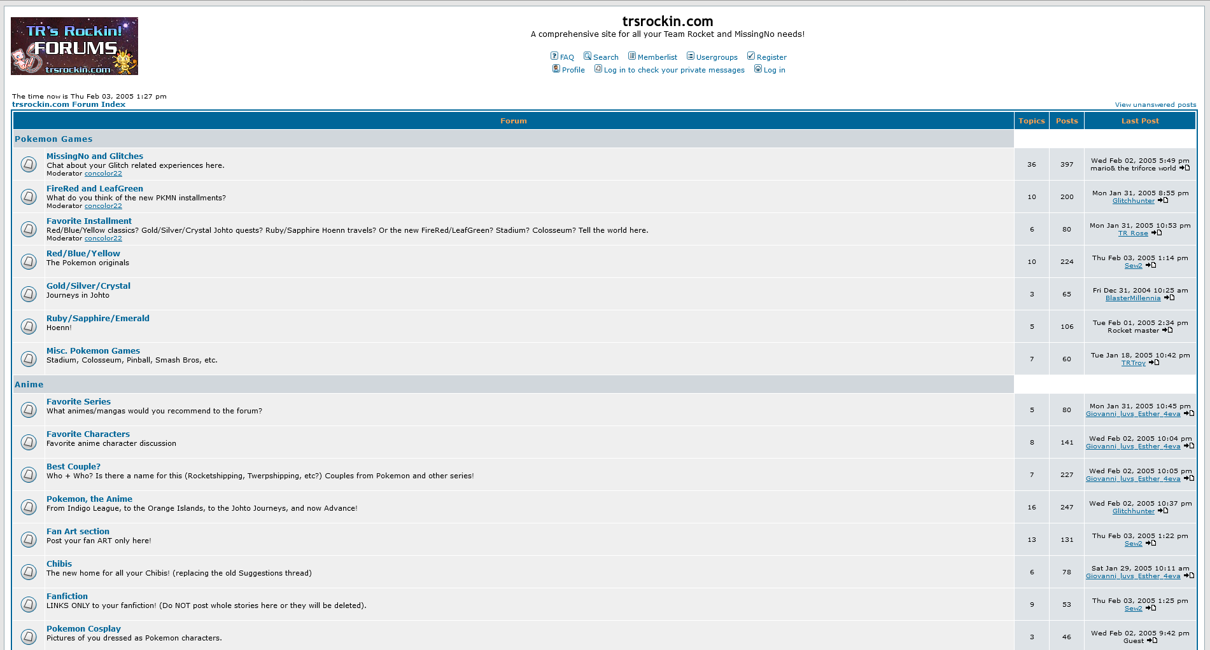Click the Usergroups icon

pos(691,56)
